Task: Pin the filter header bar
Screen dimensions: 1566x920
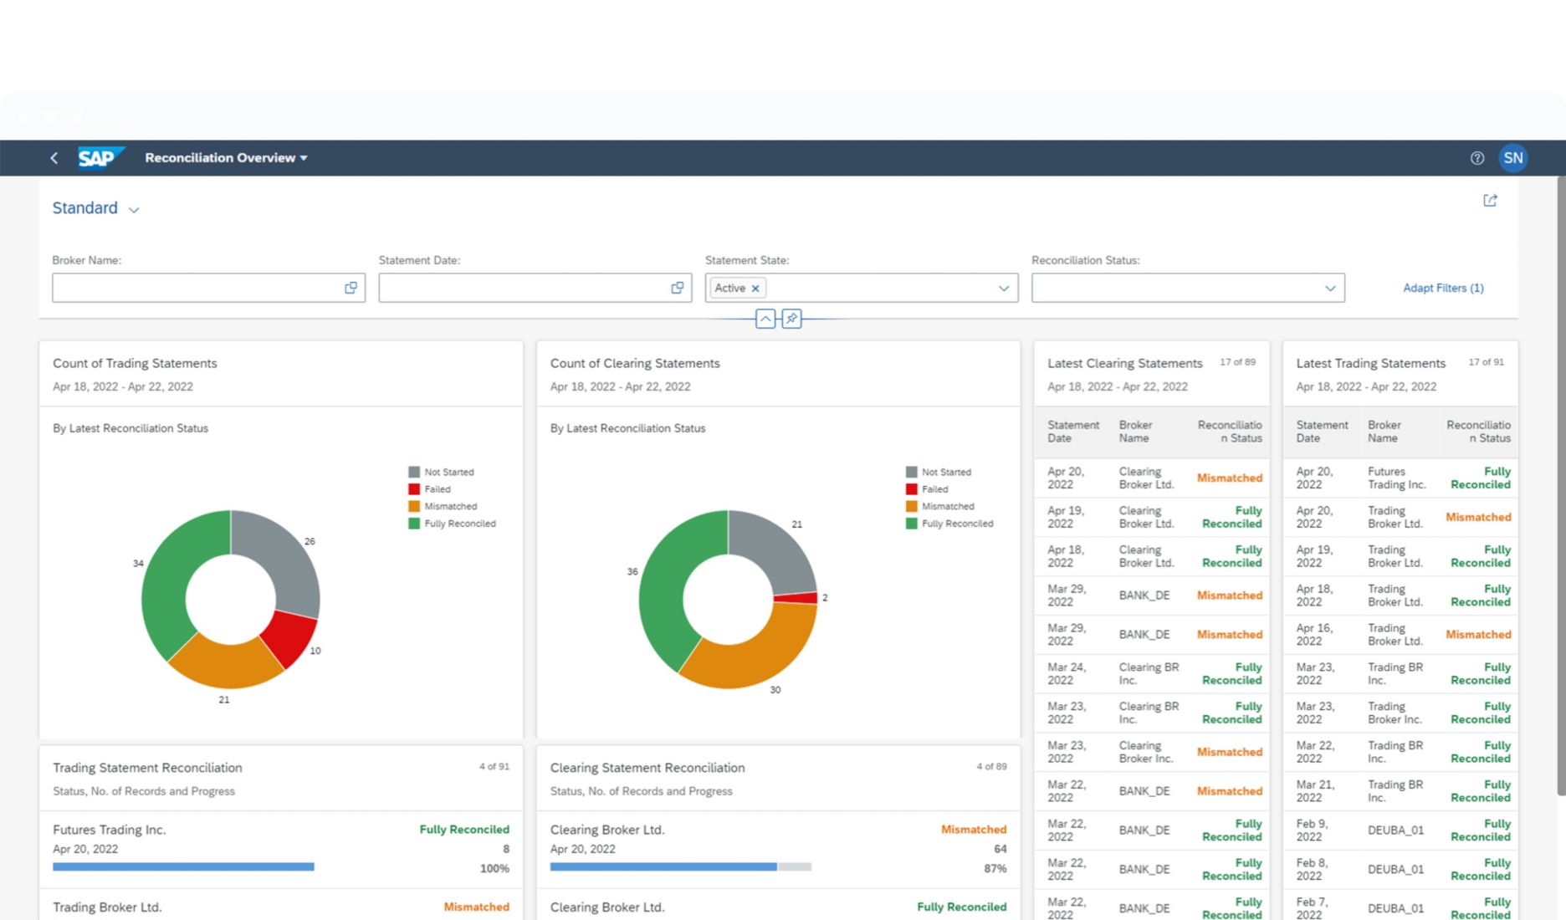Action: (x=791, y=319)
